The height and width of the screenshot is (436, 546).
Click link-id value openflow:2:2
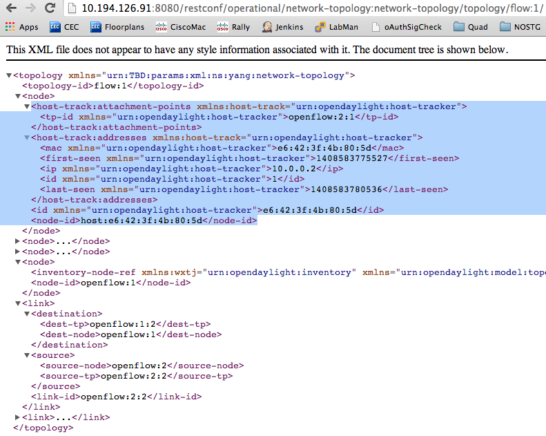pyautogui.click(x=113, y=397)
